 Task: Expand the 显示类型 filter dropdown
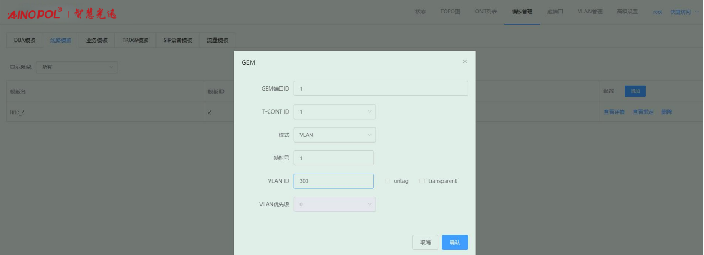click(x=76, y=67)
